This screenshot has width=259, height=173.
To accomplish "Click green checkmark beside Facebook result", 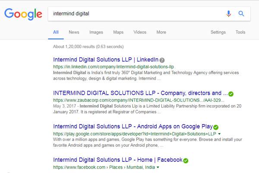I will [x=186, y=160].
